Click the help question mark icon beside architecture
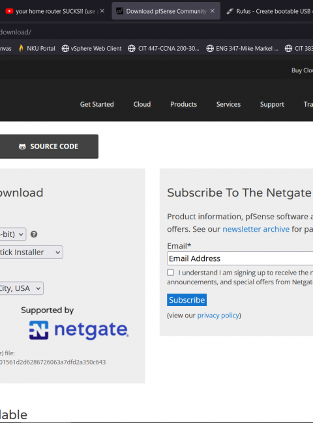313x423 pixels. click(x=34, y=234)
